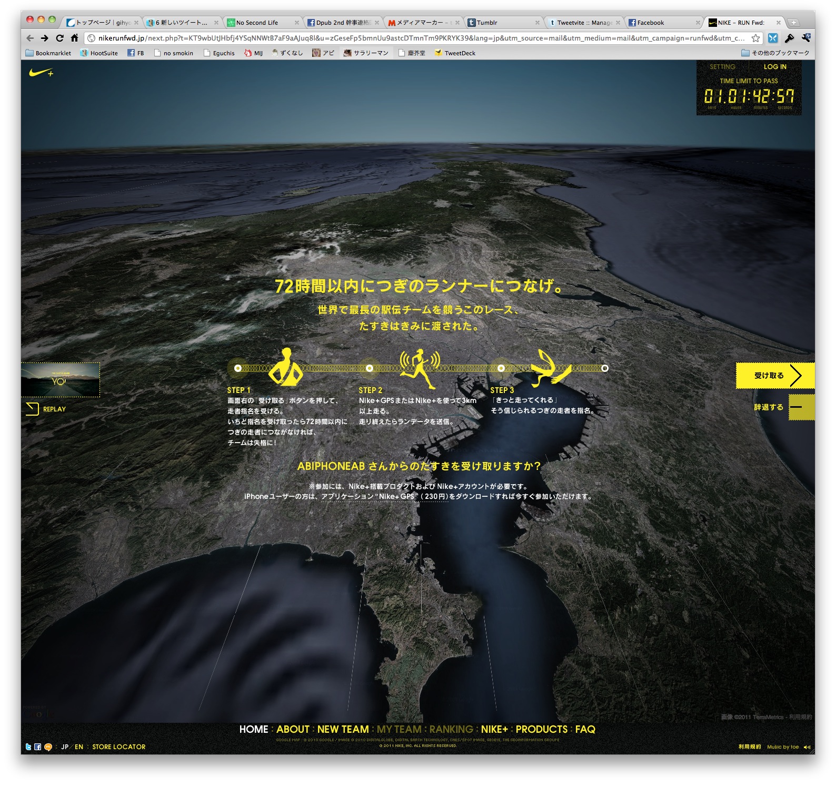Switch language to EN
The width and height of the screenshot is (836, 786).
point(79,746)
